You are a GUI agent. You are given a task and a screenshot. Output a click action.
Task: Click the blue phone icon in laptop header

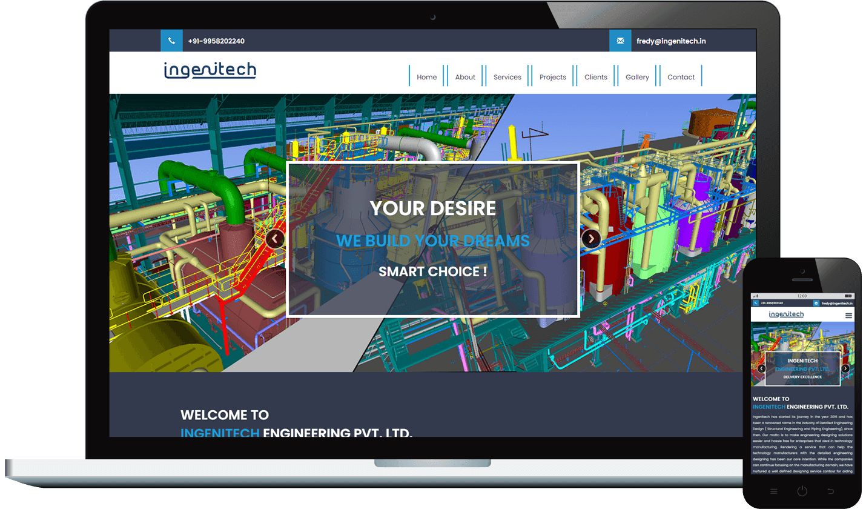click(171, 41)
